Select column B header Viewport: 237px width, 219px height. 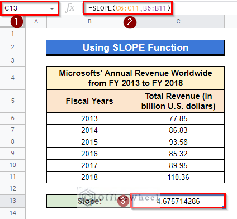(89, 21)
